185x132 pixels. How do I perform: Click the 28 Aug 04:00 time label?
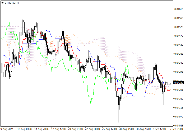coord(127,129)
